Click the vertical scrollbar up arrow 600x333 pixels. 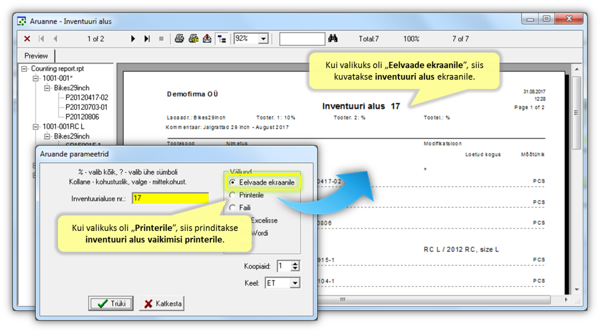tap(577, 69)
